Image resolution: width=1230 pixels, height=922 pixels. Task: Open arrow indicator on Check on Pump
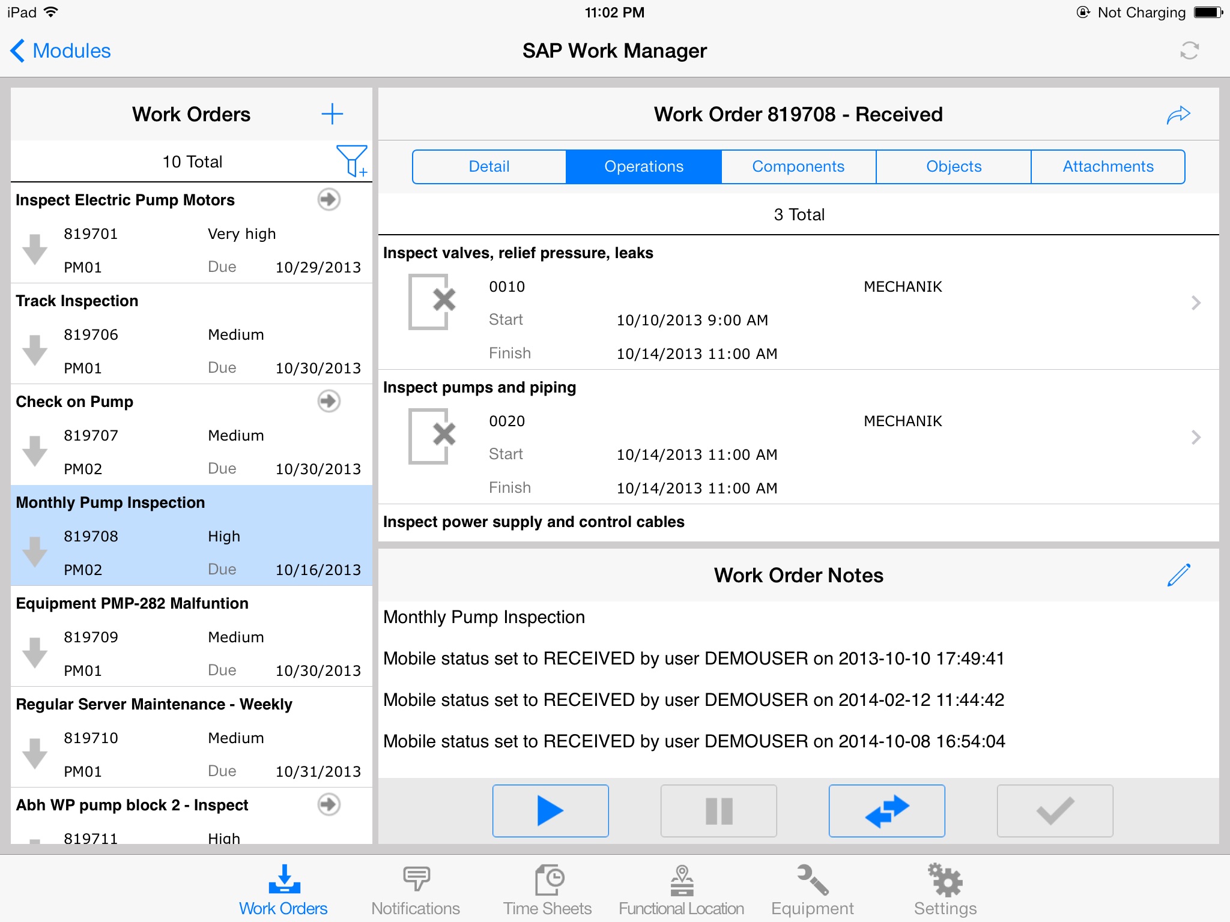[329, 401]
